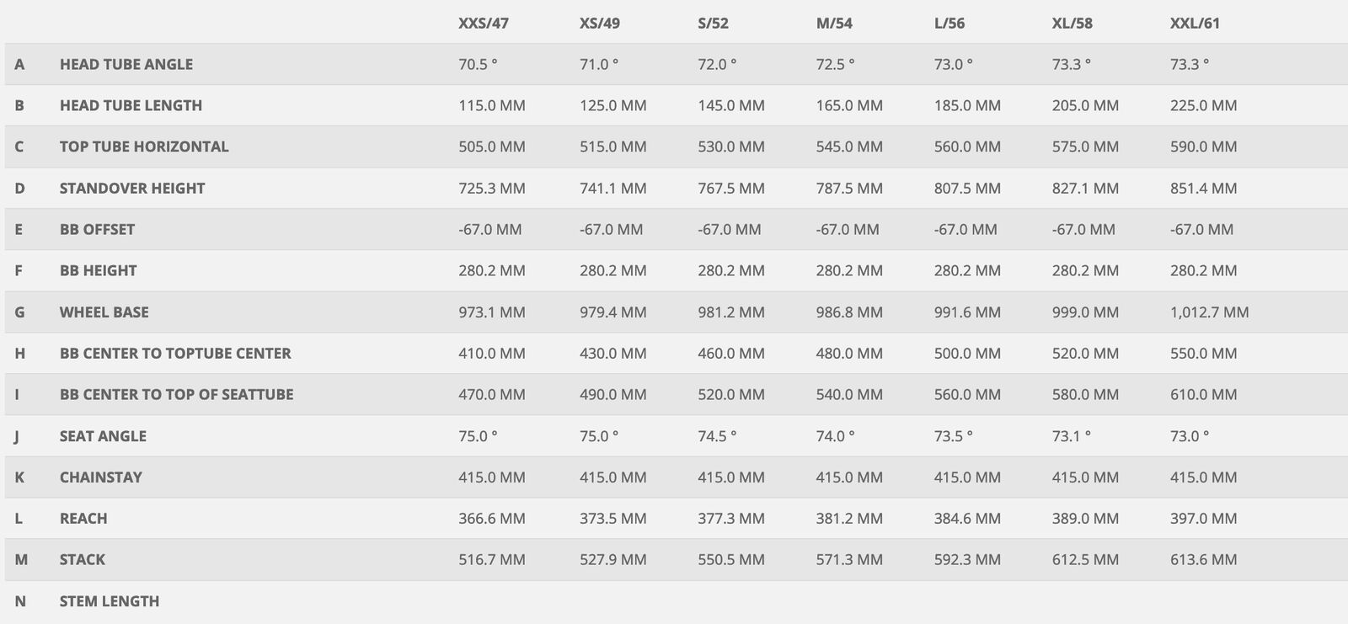Click the XXS/47 size column header
The image size is (1348, 624).
[483, 23]
